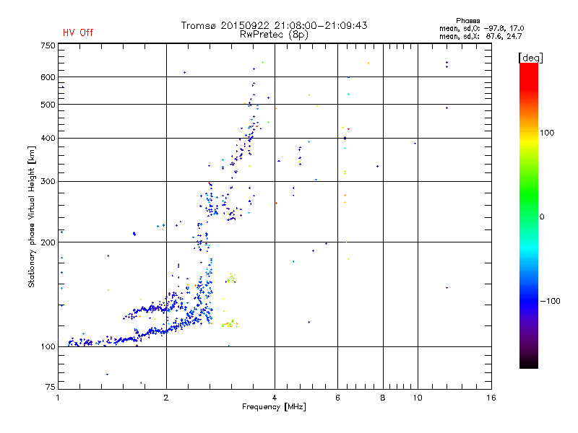Click the "1" frequency axis tick label
Image resolution: width=578 pixels, height=433 pixels.
click(58, 398)
